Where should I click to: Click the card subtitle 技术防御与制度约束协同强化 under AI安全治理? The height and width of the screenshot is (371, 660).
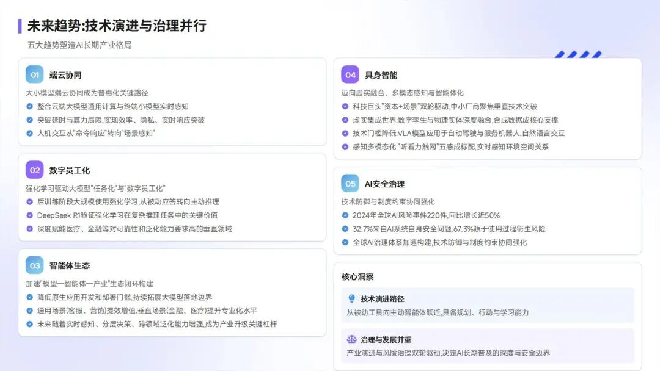coord(388,202)
